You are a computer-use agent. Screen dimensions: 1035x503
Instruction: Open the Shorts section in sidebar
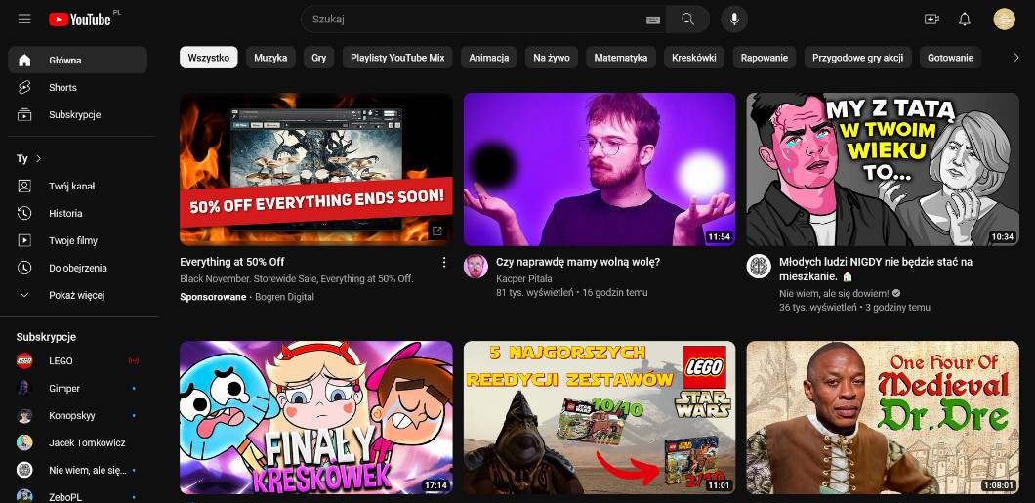click(62, 87)
